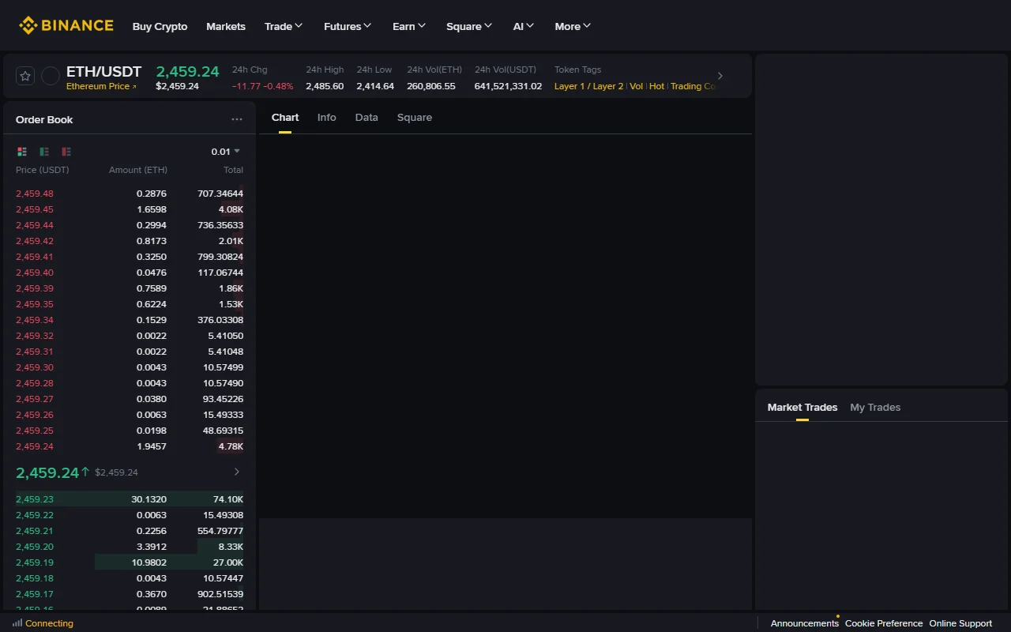This screenshot has height=632, width=1011.
Task: Open Markets page
Action: [x=226, y=26]
